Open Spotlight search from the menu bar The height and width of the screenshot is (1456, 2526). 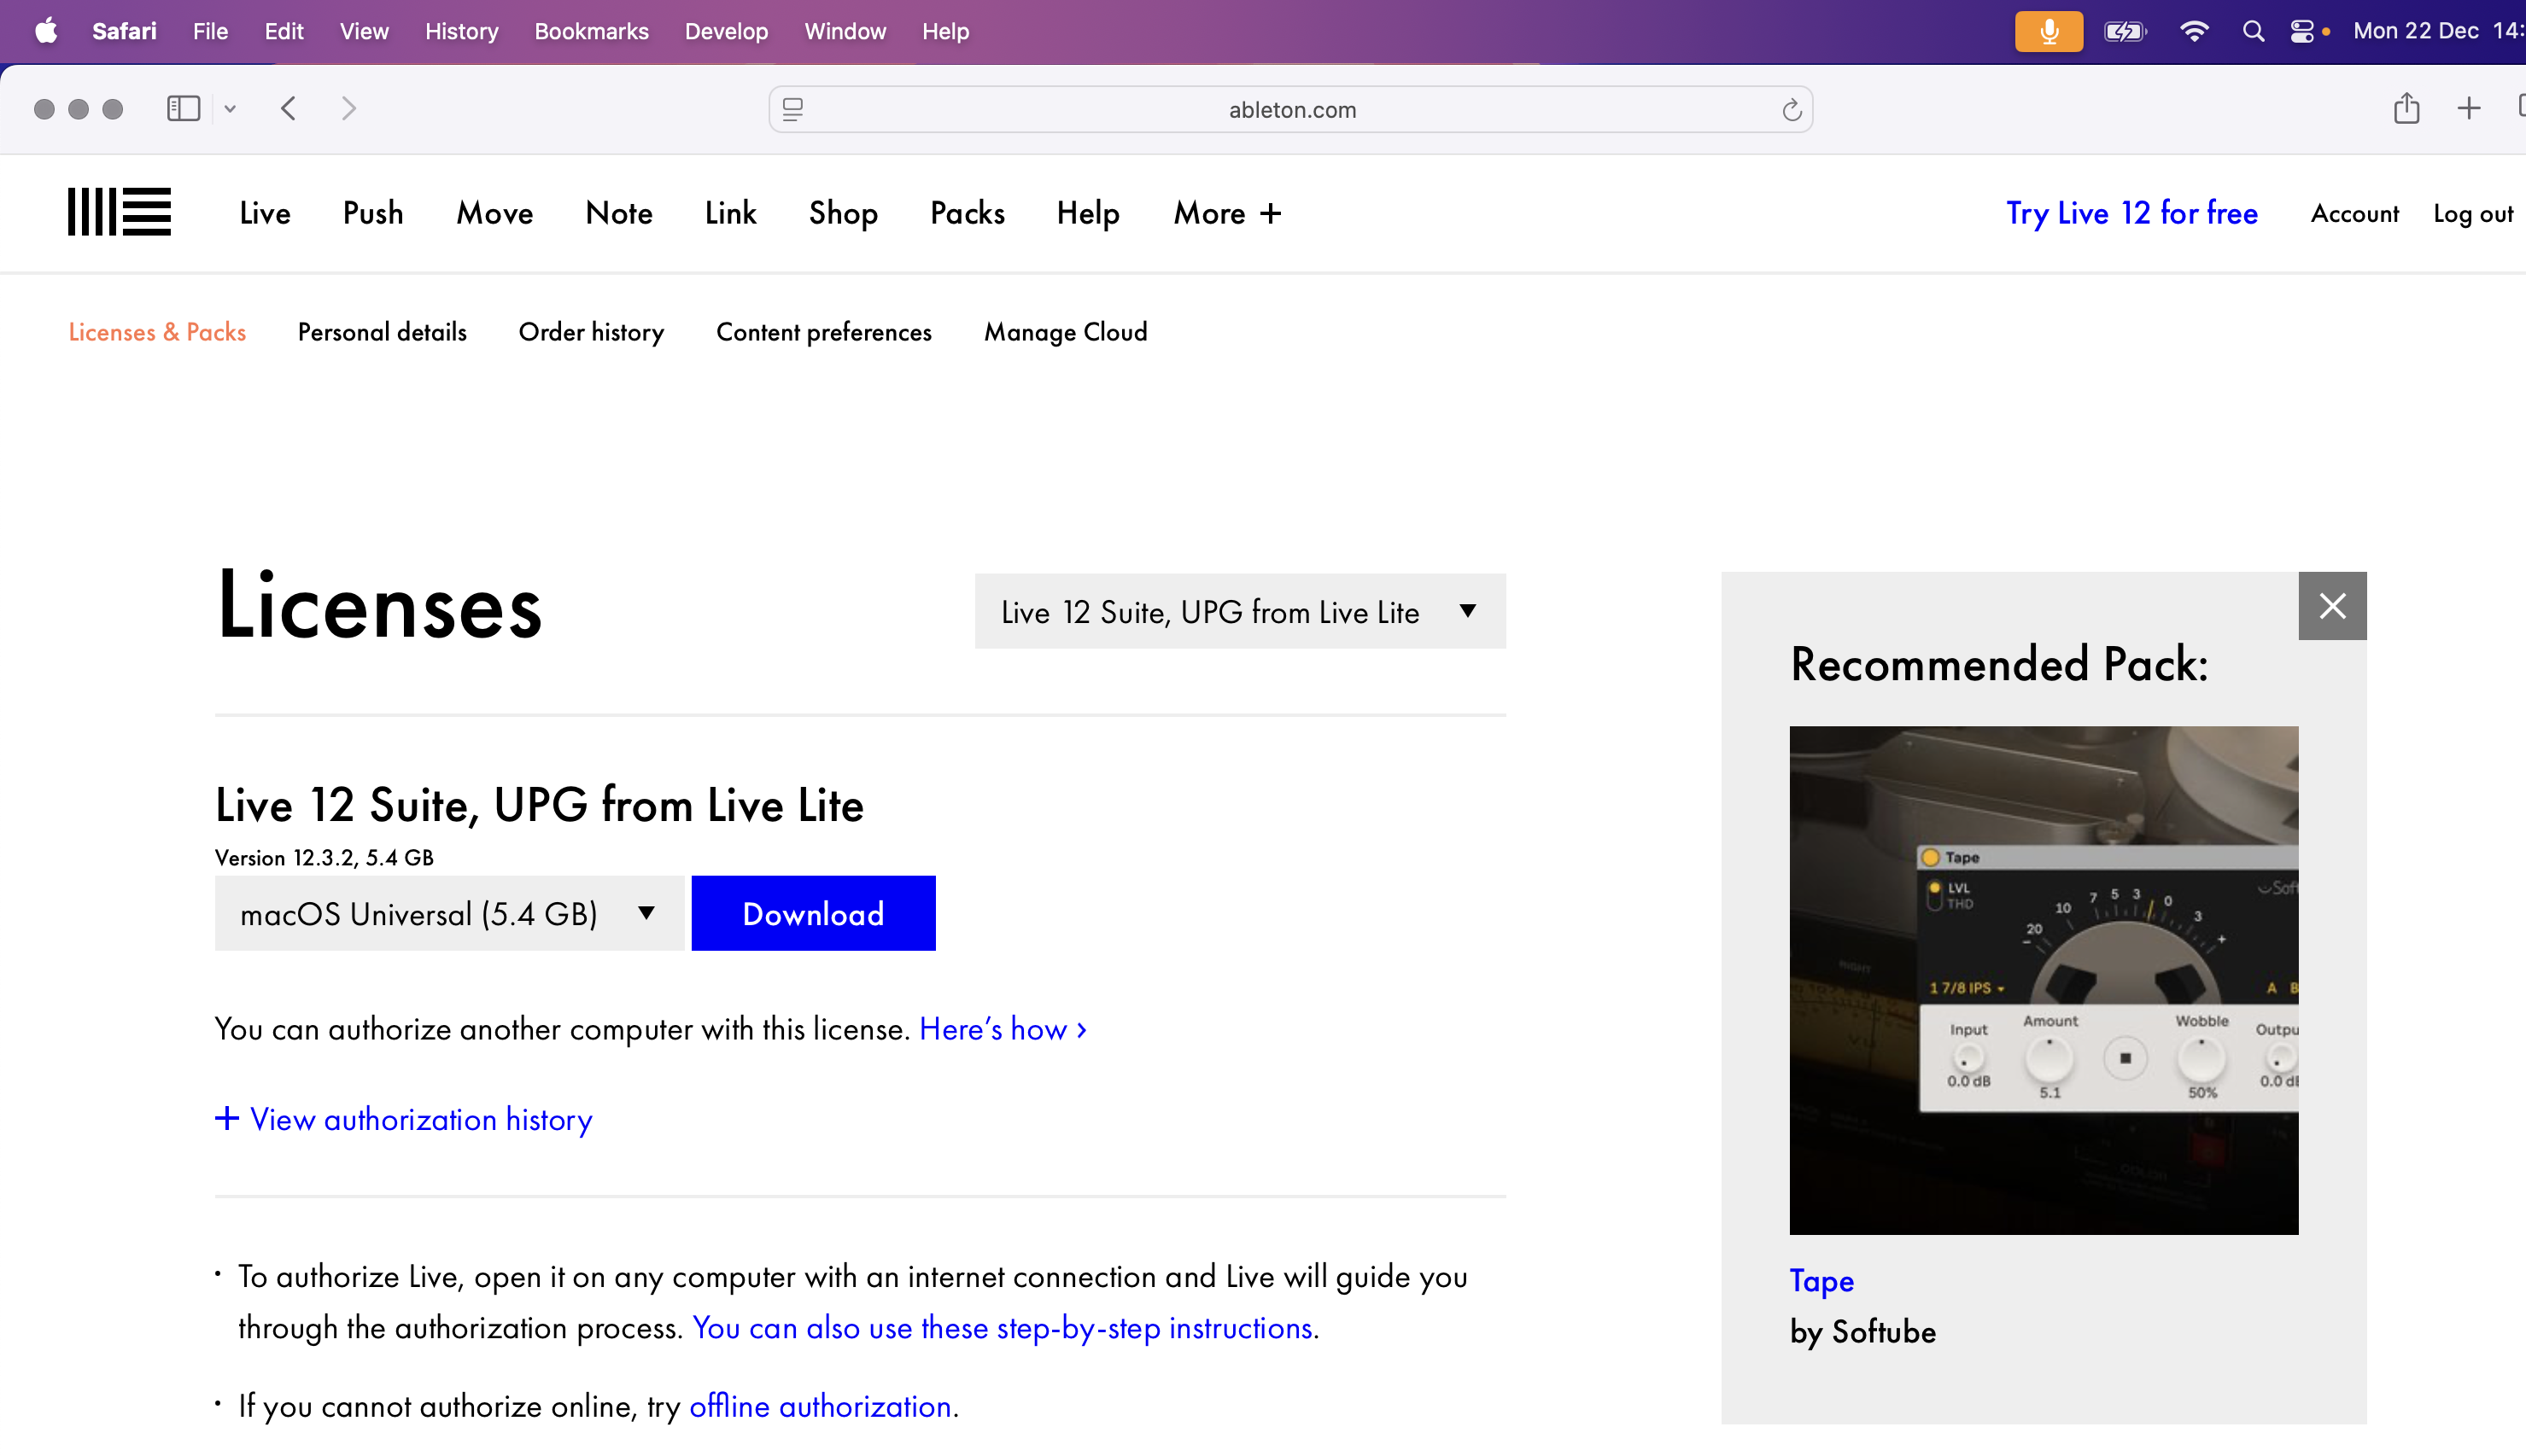tap(2254, 31)
